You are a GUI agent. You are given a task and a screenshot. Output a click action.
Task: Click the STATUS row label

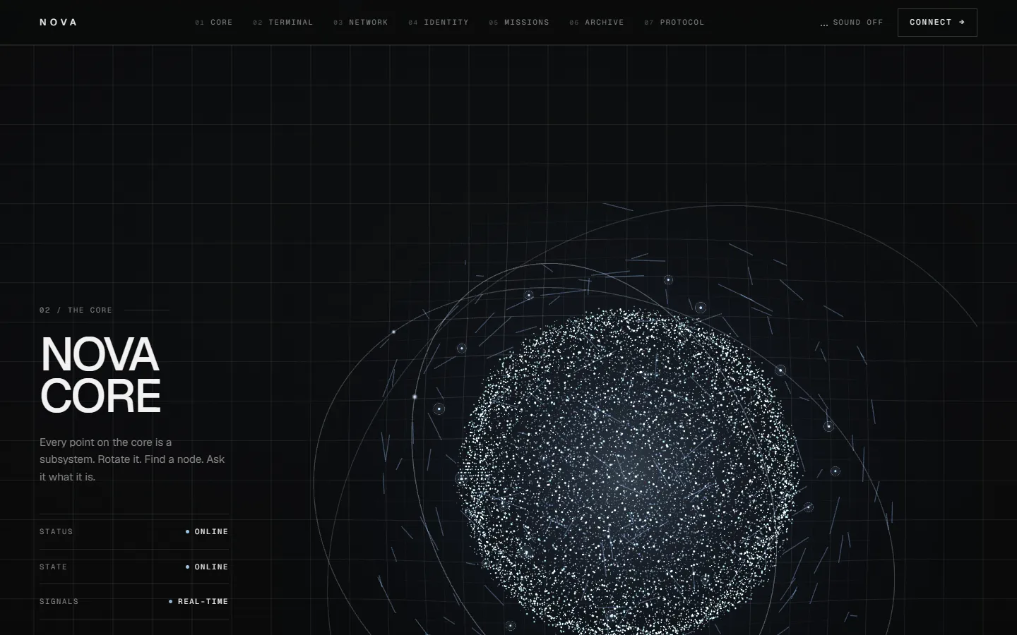click(56, 532)
